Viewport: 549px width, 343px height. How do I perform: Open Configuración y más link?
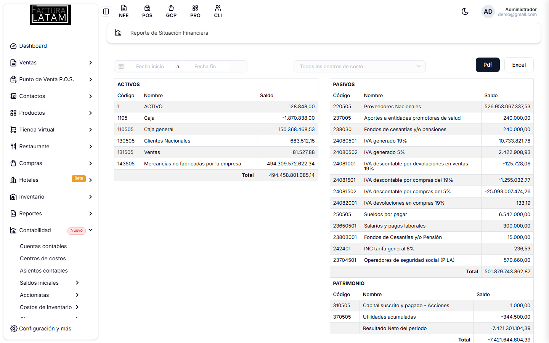pyautogui.click(x=45, y=329)
